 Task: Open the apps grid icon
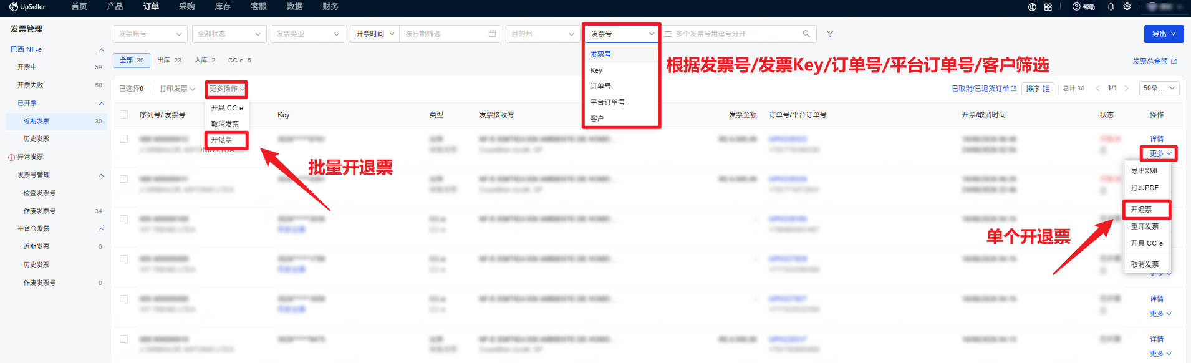point(1048,7)
